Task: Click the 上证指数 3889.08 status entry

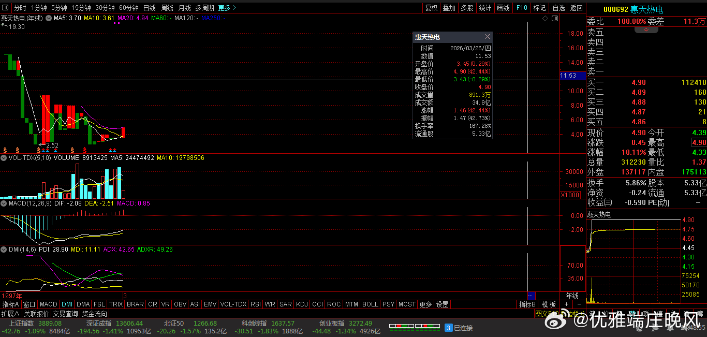Action: [35, 323]
